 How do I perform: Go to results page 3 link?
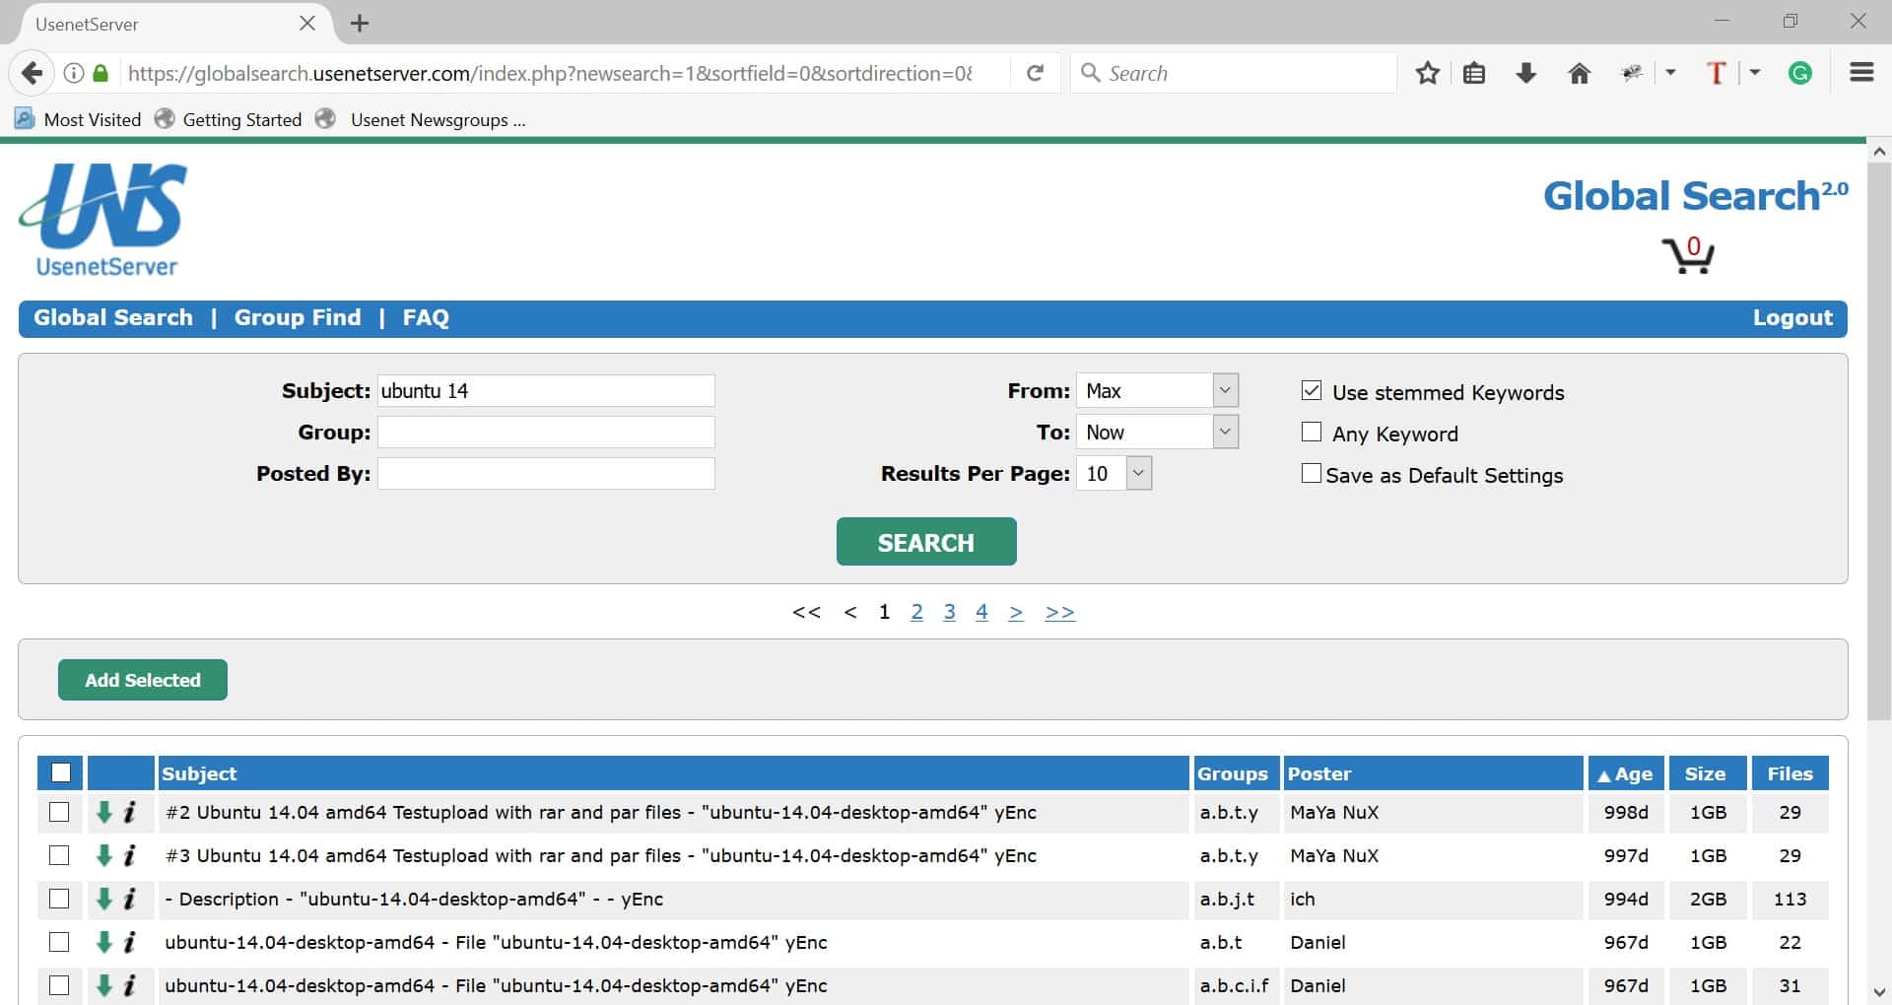tap(949, 612)
